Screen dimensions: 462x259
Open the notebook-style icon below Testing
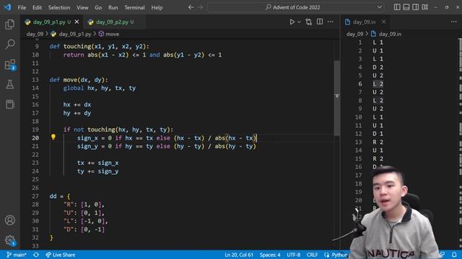click(9, 104)
